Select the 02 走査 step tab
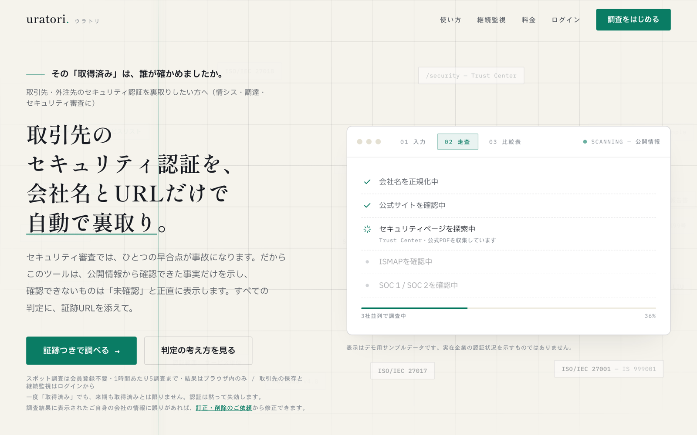 point(457,142)
